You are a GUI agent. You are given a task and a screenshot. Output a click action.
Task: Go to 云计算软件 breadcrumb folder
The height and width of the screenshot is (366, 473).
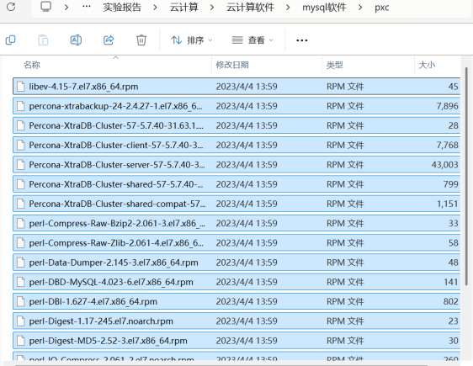point(250,8)
